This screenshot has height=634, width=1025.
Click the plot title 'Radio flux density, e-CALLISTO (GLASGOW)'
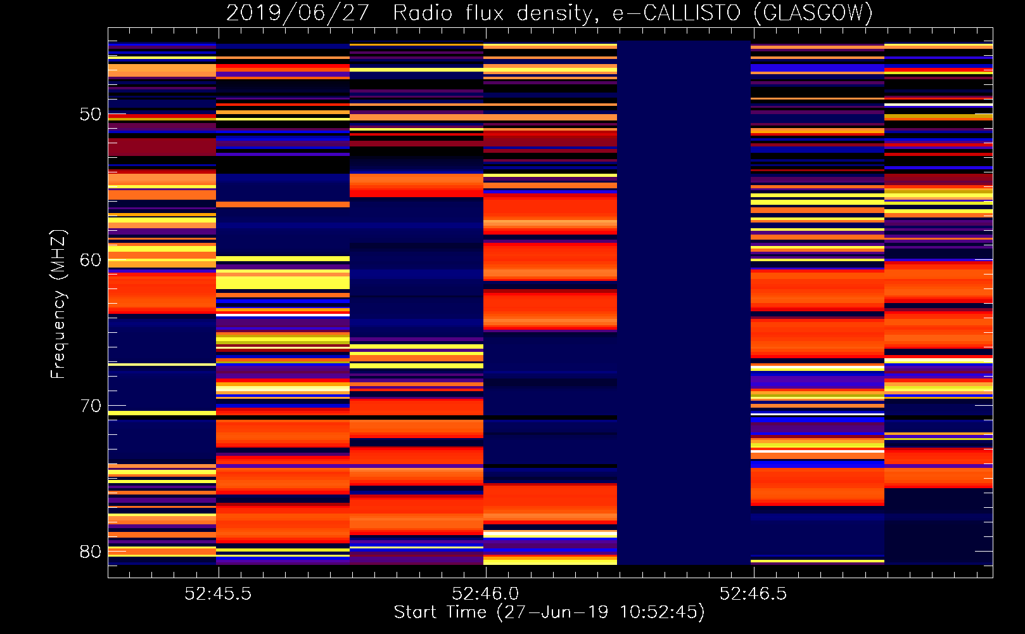coord(633,13)
